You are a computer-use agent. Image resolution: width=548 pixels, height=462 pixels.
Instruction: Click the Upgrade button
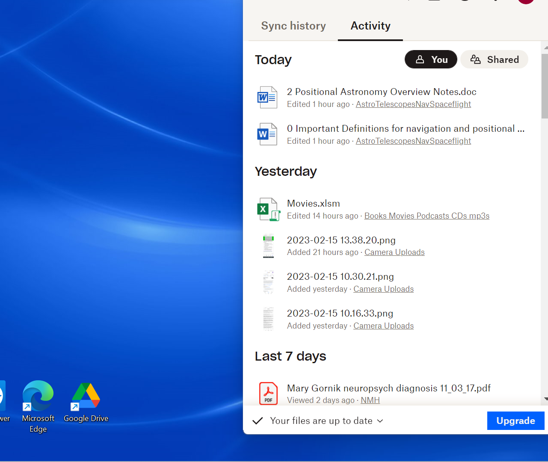pos(515,421)
